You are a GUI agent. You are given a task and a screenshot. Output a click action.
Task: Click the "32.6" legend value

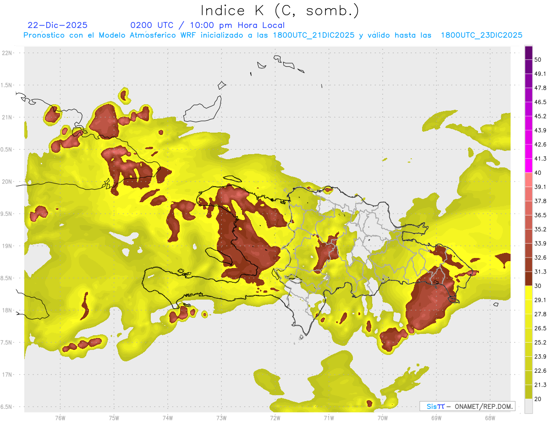coord(540,258)
